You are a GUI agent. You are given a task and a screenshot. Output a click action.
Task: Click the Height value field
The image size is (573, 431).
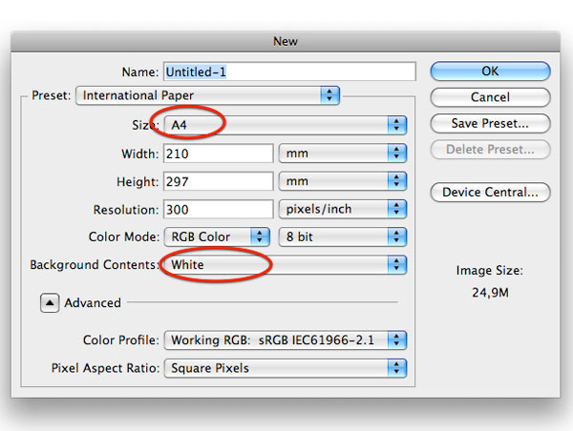point(219,180)
